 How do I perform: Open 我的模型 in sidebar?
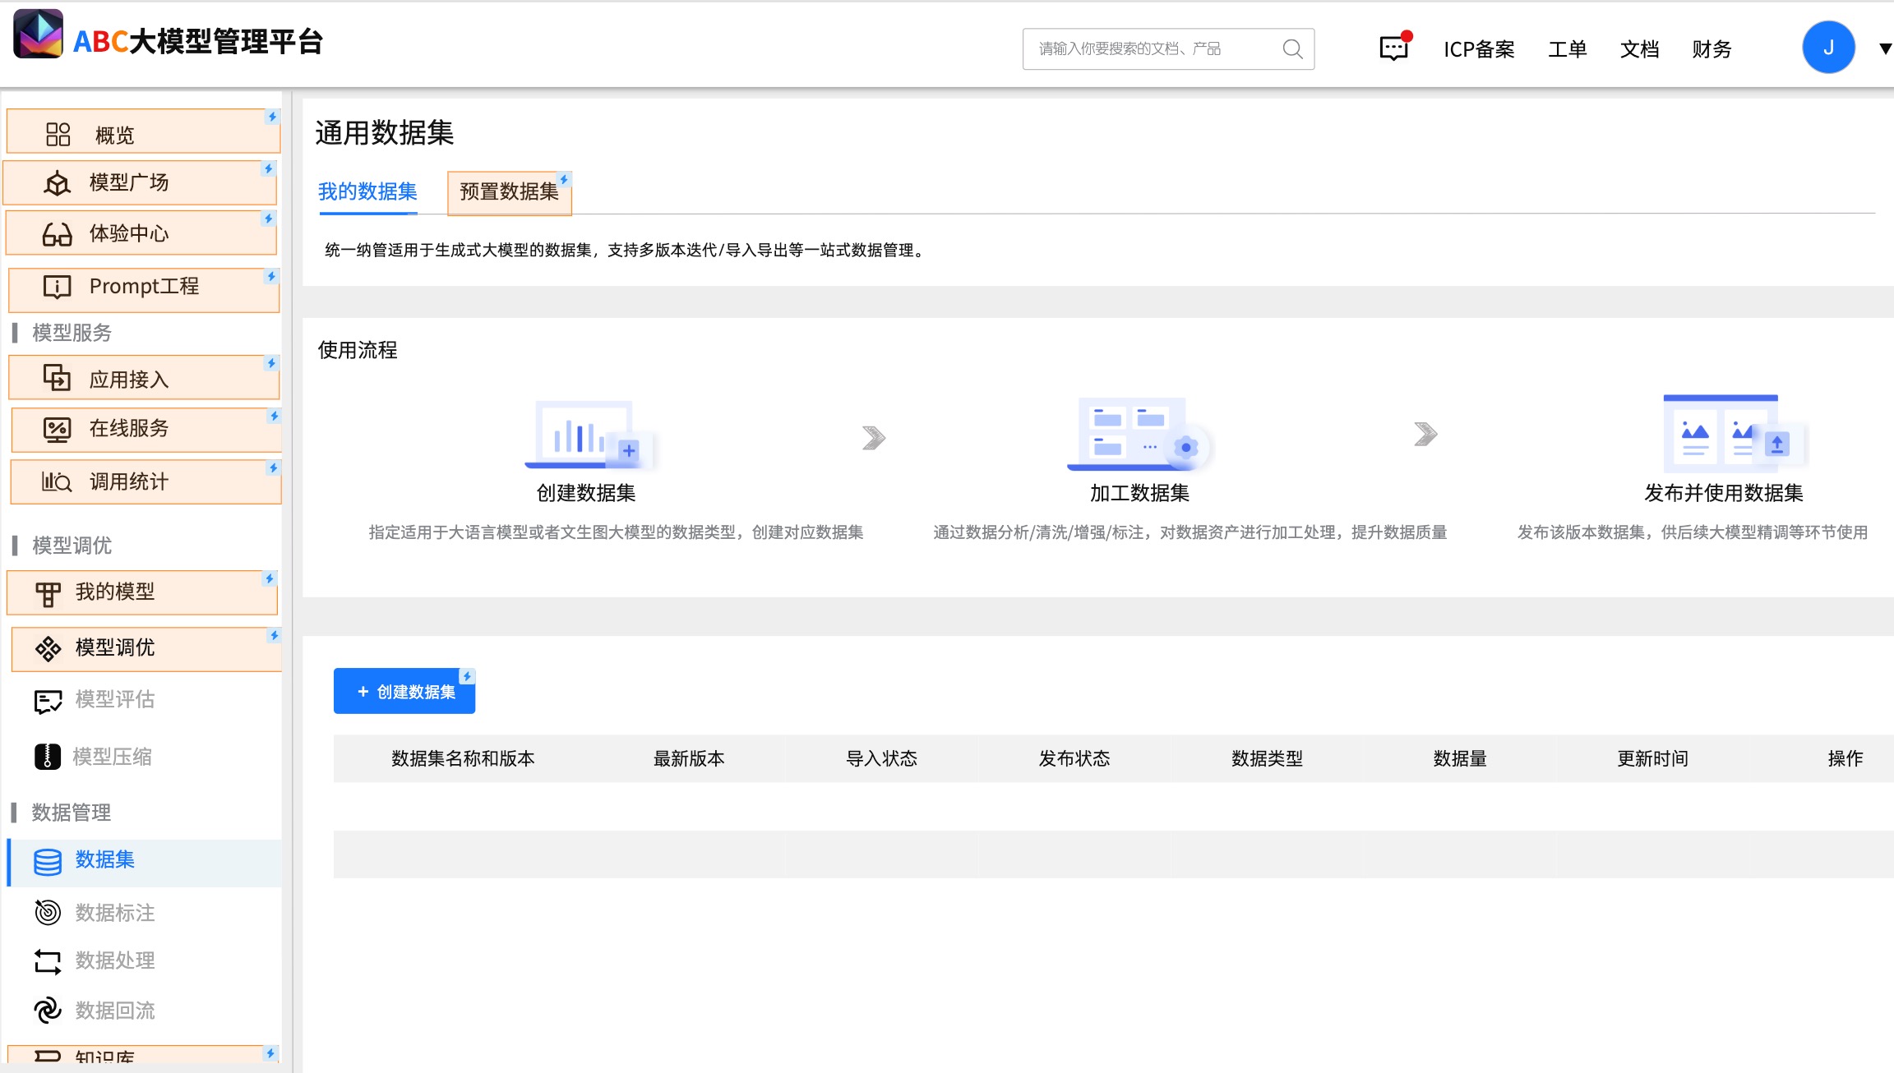142,592
